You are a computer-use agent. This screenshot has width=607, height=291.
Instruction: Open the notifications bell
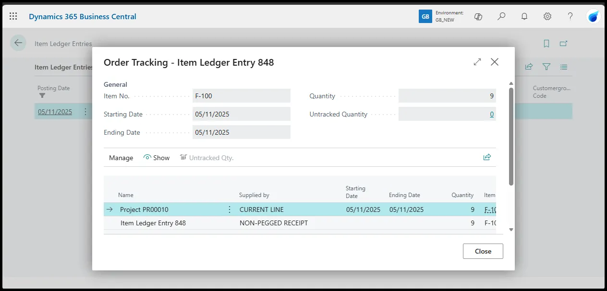[524, 16]
